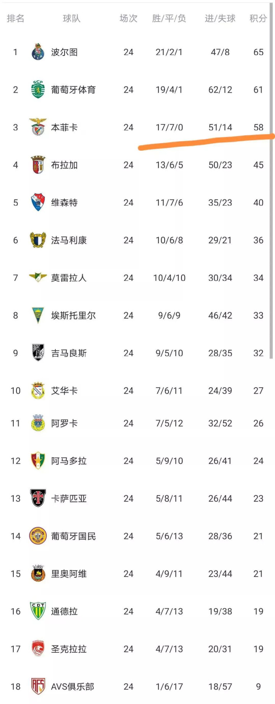Viewport: 275px width, 704px height.
Task: Open the 吉马良斯 team name link
Action: coord(69,353)
